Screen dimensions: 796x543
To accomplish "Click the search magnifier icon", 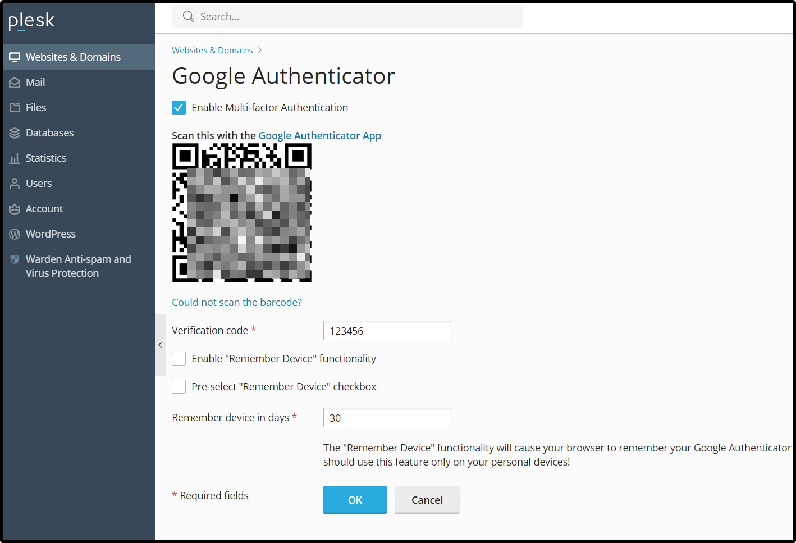I will tap(189, 16).
